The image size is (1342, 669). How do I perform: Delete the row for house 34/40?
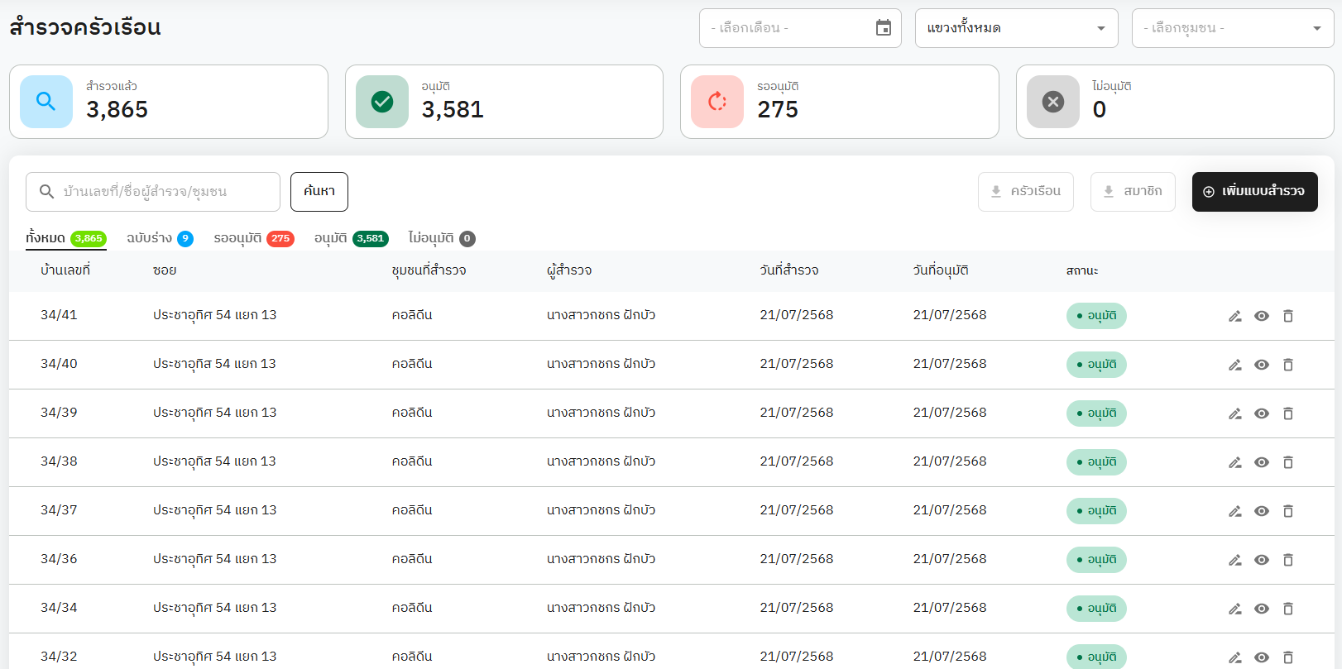(1288, 365)
